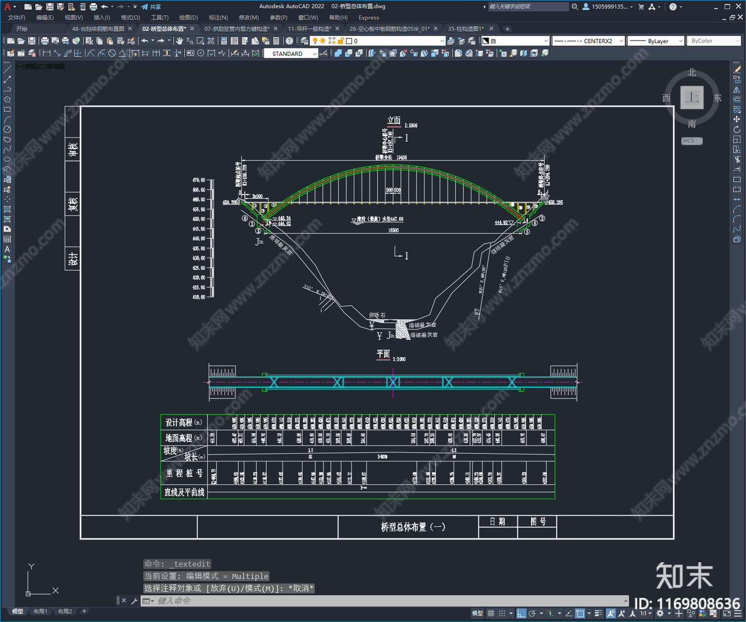This screenshot has height=622, width=746.
Task: Click the 模型 model space button in status bar
Action: [477, 613]
